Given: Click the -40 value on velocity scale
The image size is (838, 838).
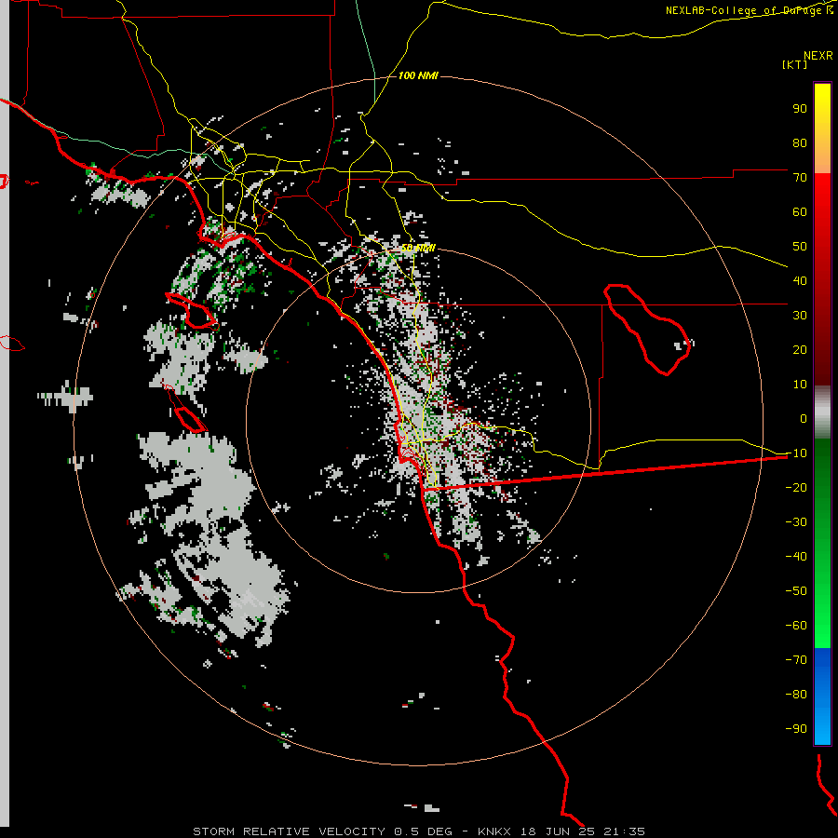Looking at the screenshot, I should point(796,557).
